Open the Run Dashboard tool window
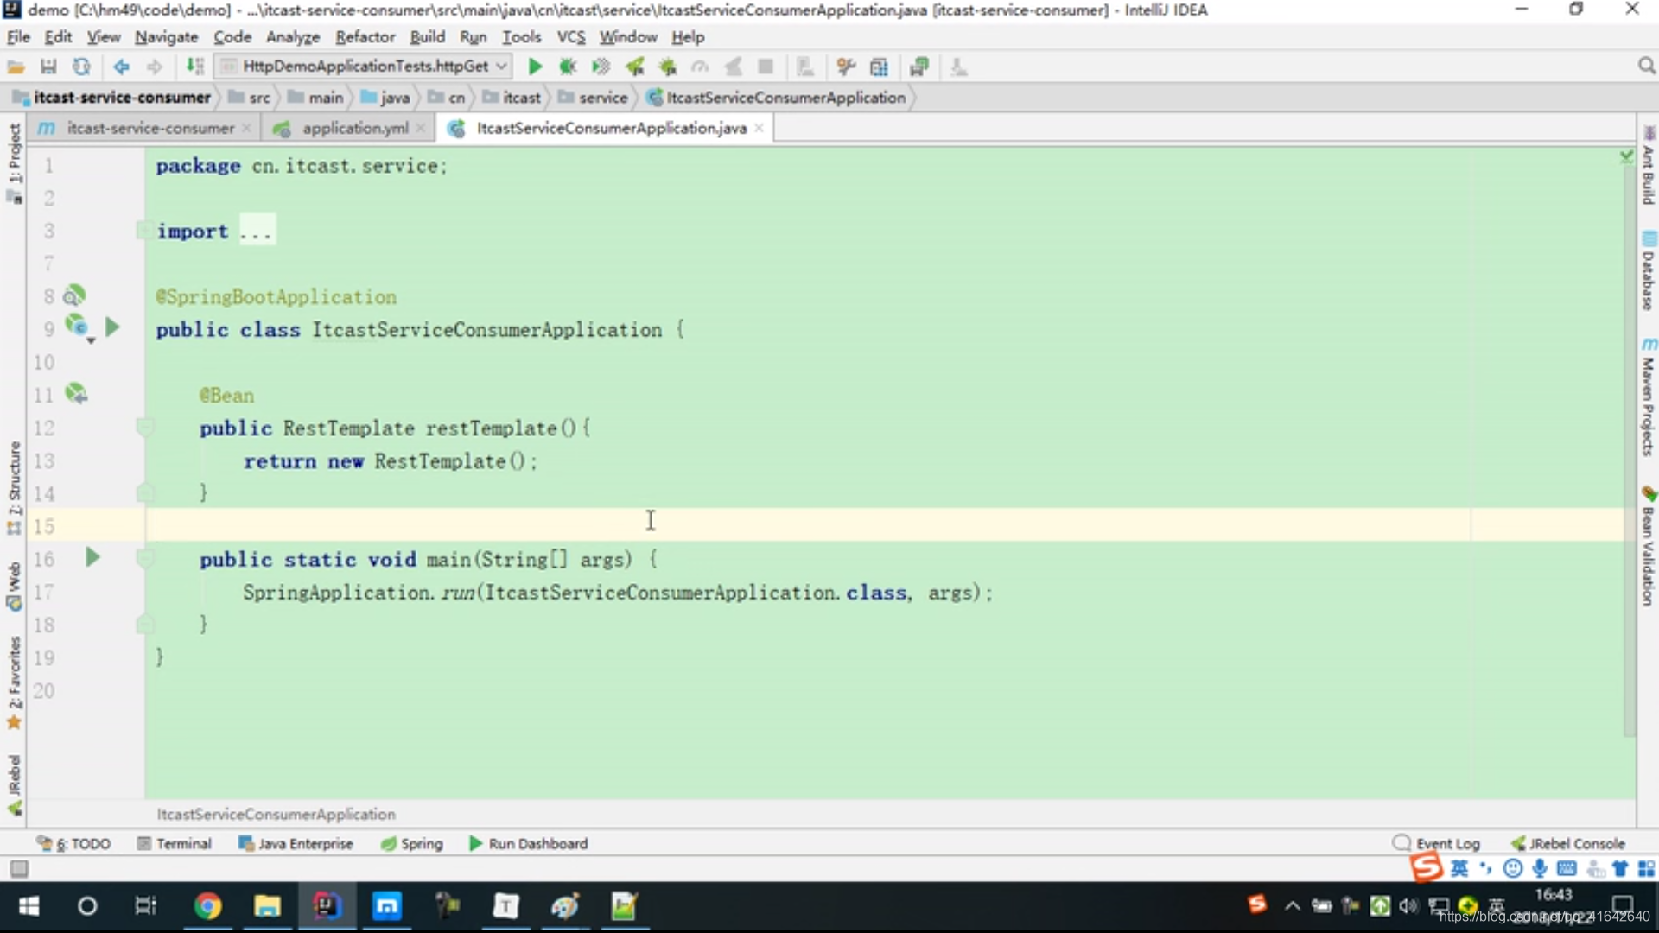The width and height of the screenshot is (1659, 933). click(528, 843)
